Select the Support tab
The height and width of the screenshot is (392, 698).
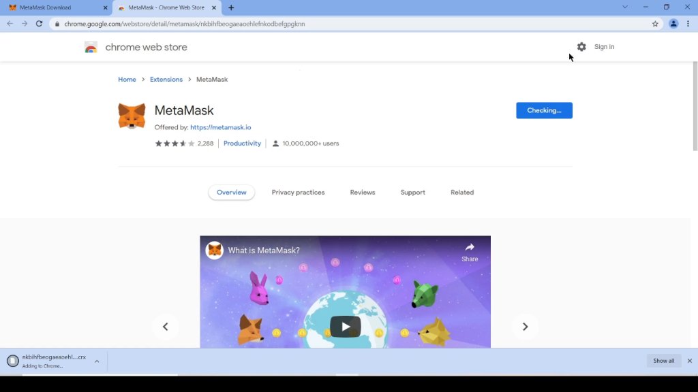tap(412, 193)
